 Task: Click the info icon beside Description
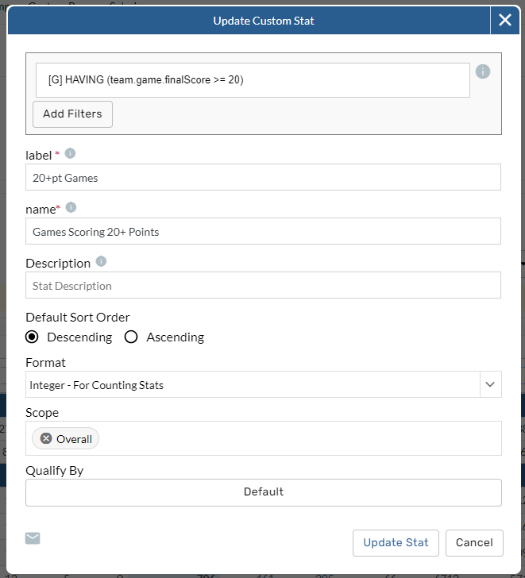click(101, 261)
